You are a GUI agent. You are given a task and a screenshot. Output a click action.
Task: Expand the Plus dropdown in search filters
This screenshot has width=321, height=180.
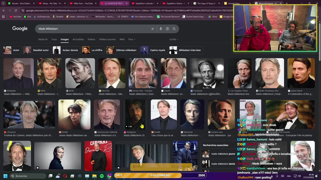tap(132, 39)
